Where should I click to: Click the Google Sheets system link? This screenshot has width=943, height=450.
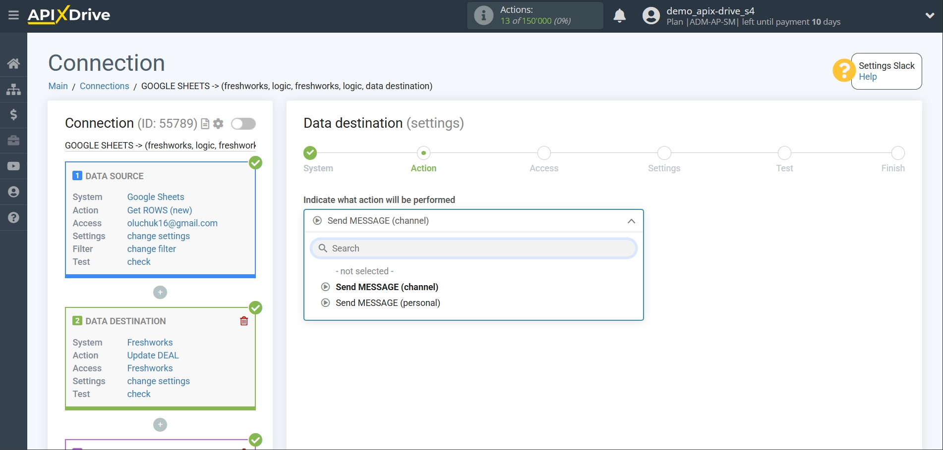[x=156, y=197]
